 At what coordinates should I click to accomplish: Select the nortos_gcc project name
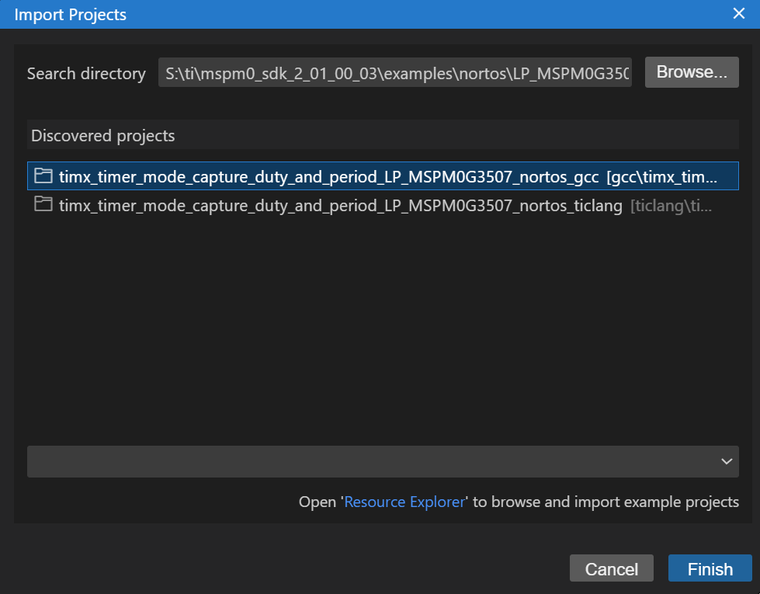coord(328,177)
